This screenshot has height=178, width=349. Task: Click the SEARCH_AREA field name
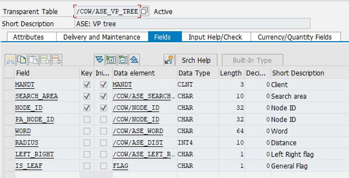point(36,96)
